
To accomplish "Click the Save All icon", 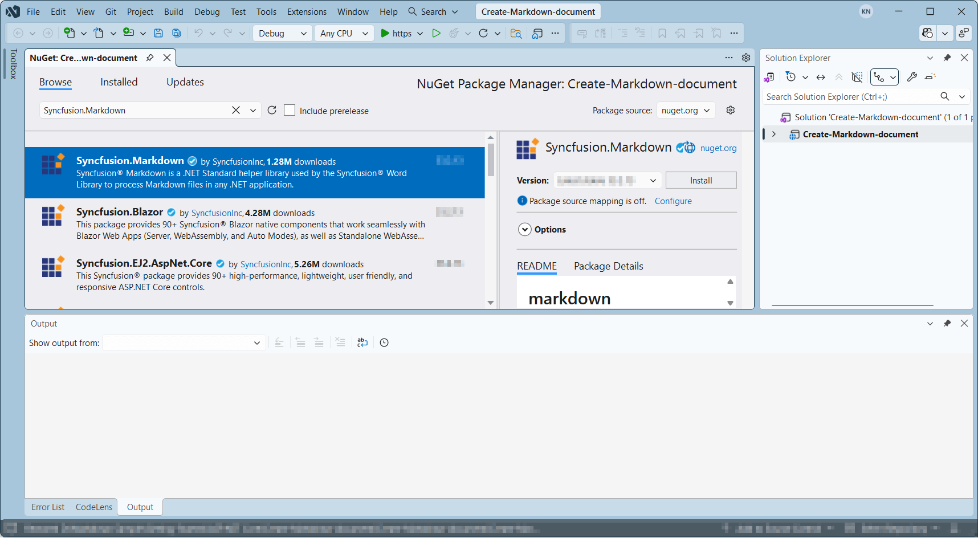I will coord(177,33).
